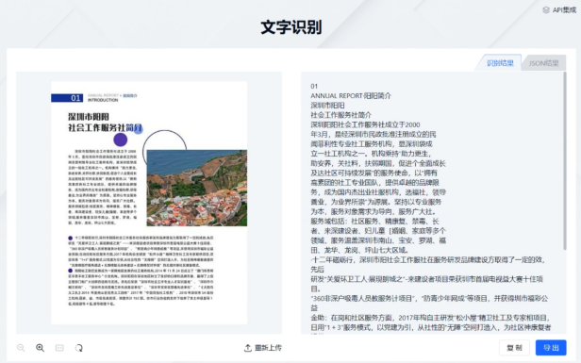Viewport: 581px width, 363px height.
Task: Click '社会工作服务社简介' result line
Action: tap(340, 115)
